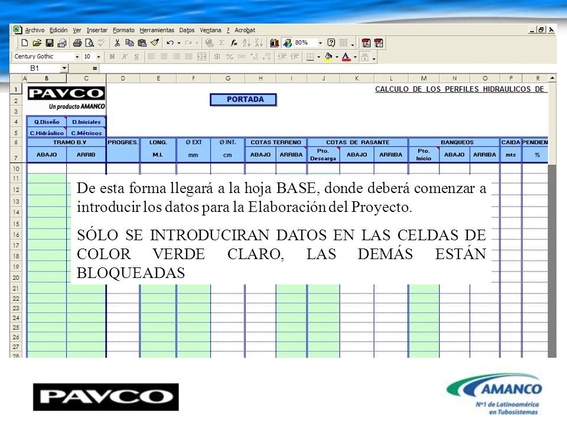
Task: Toggle center alignment
Action: 164,57
